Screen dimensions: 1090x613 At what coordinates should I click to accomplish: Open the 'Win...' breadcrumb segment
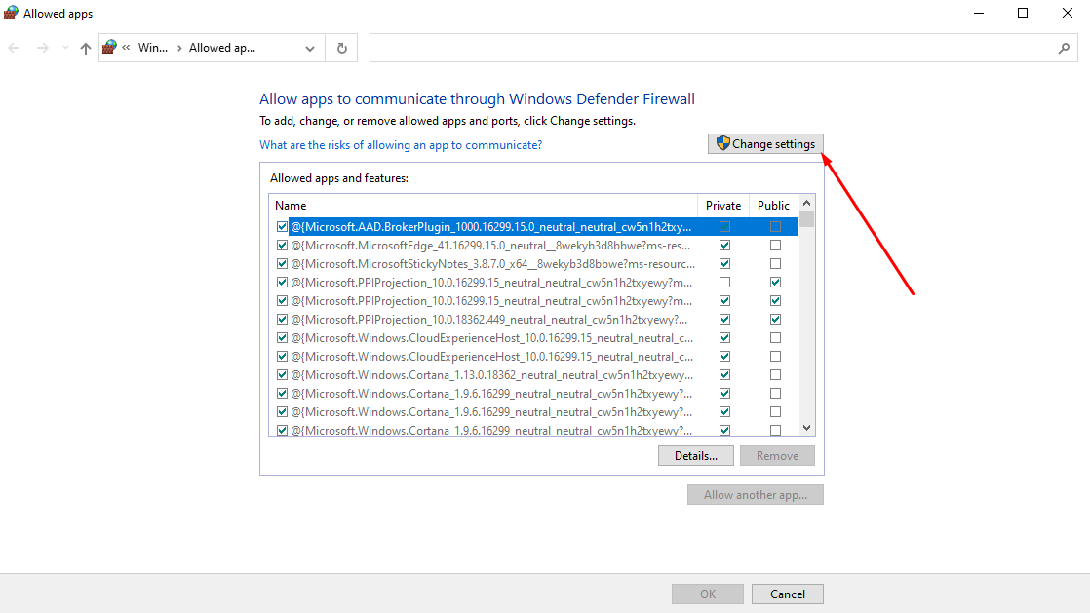tap(153, 48)
